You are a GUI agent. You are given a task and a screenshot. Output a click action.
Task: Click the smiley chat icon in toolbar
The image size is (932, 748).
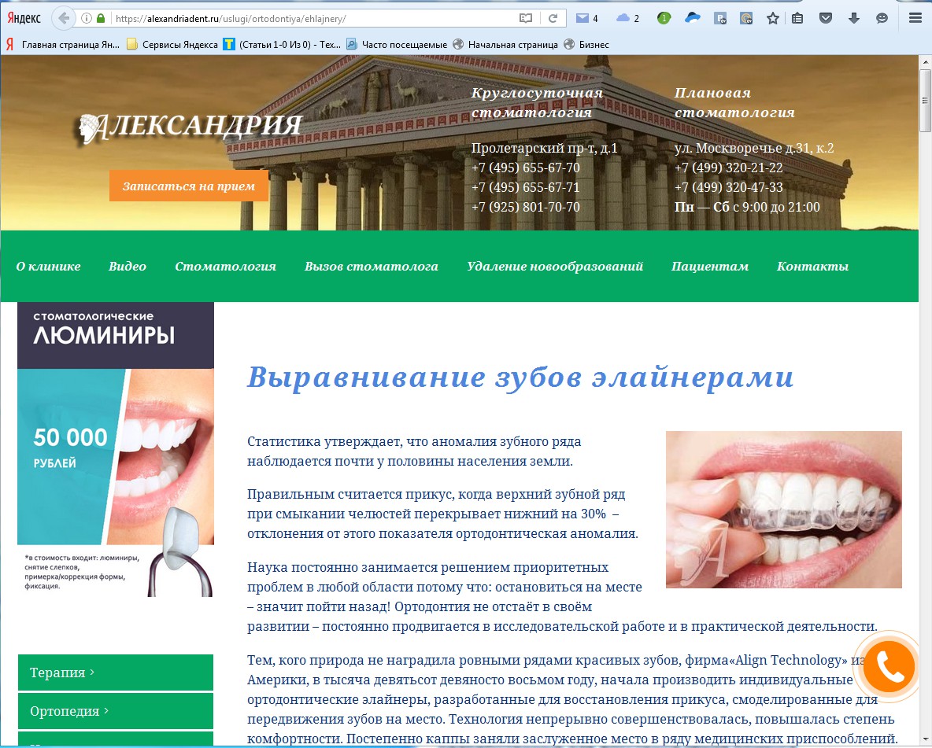(882, 18)
